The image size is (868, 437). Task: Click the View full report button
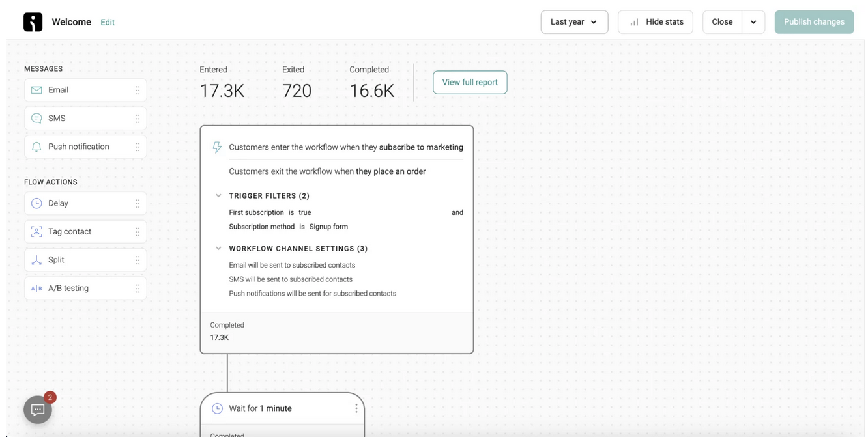click(470, 82)
